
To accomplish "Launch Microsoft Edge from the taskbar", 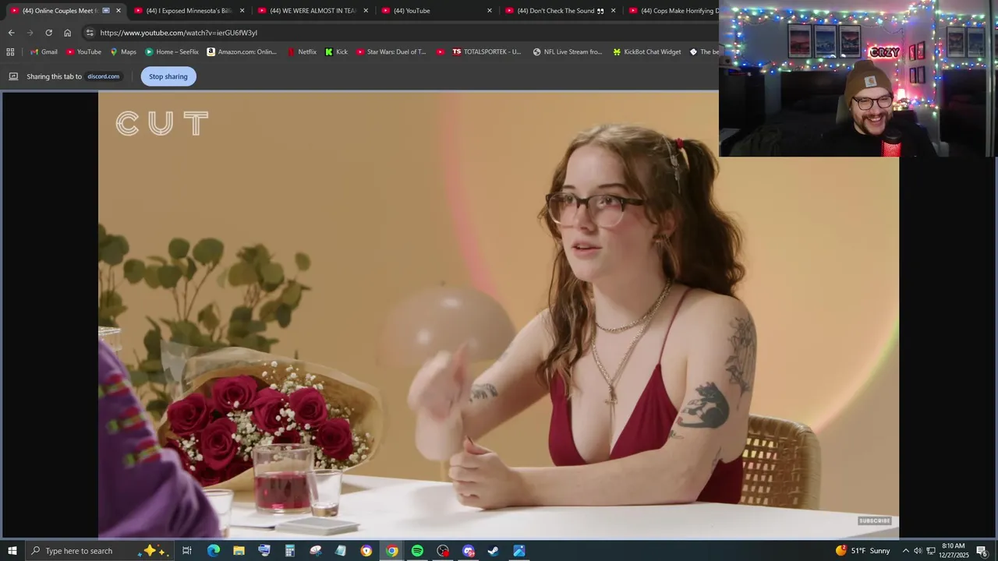I will pos(213,551).
